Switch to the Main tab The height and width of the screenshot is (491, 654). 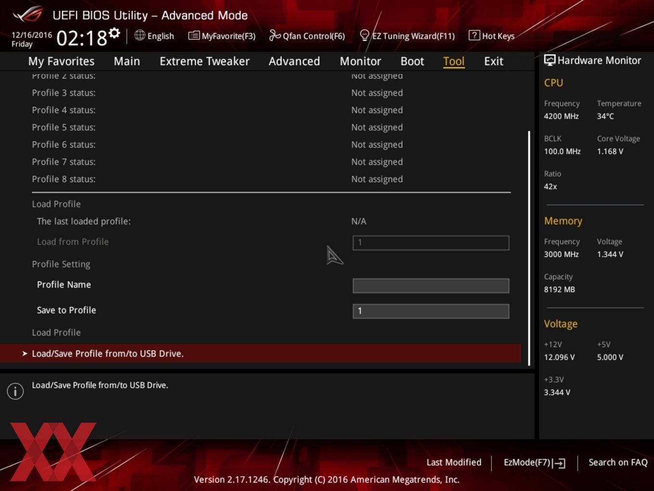tap(127, 61)
